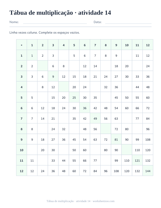Click column header 12

tap(148, 45)
